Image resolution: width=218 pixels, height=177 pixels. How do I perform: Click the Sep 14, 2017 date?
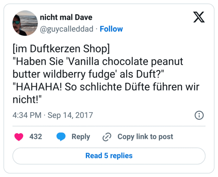tap(70, 115)
